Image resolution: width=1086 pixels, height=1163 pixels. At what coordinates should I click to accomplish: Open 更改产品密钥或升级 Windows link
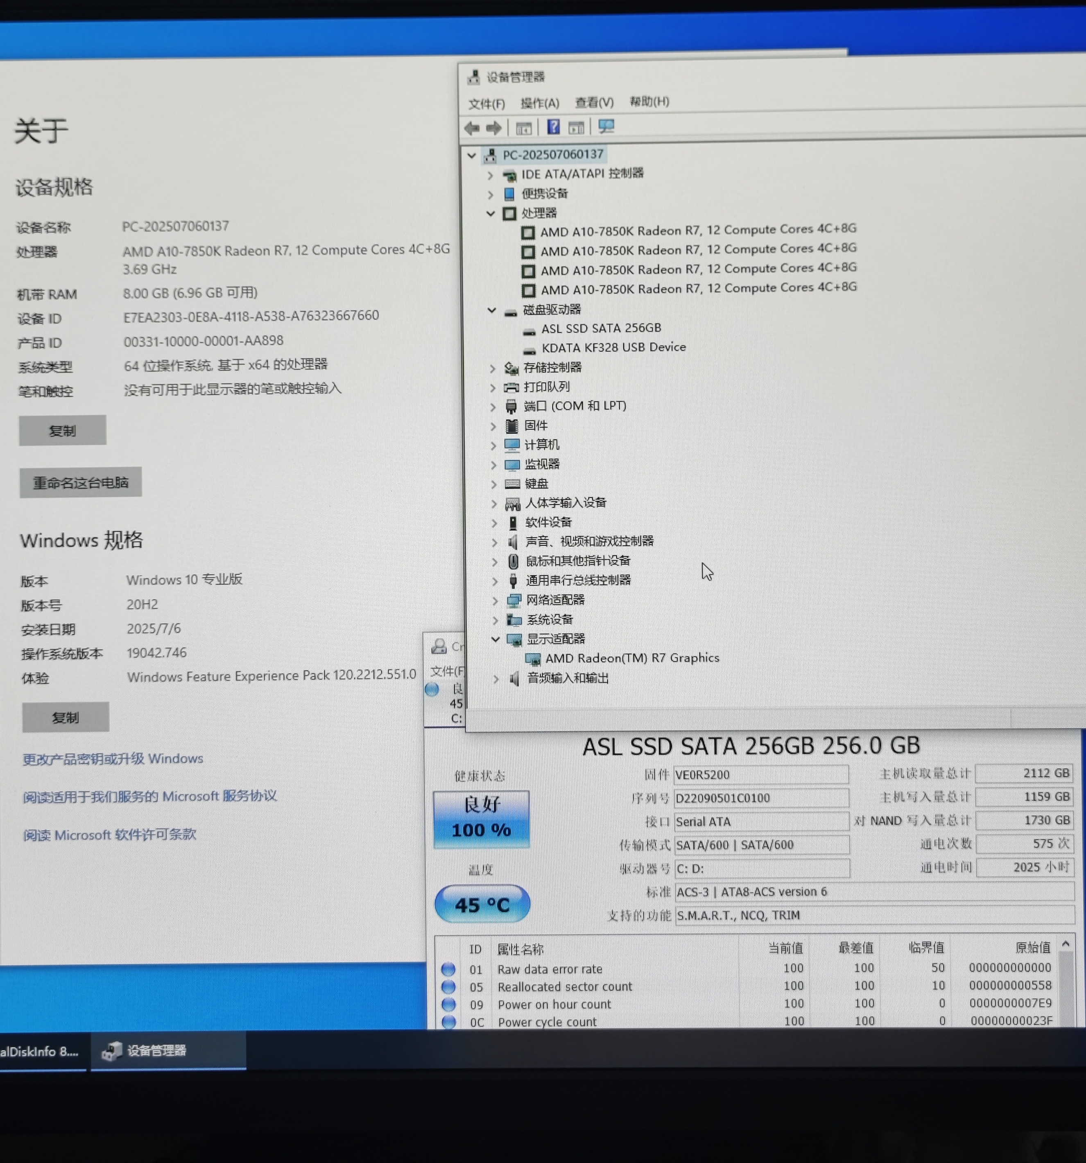tap(113, 759)
